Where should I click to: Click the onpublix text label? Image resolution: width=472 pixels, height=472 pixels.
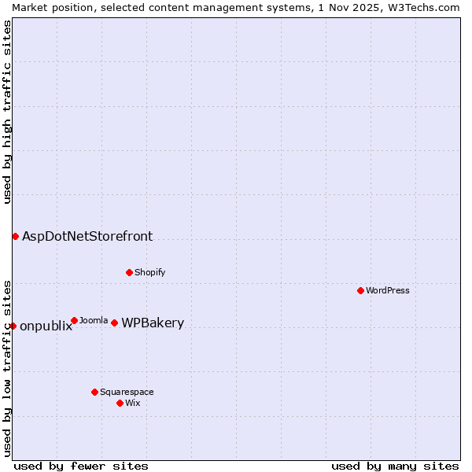pos(46,326)
